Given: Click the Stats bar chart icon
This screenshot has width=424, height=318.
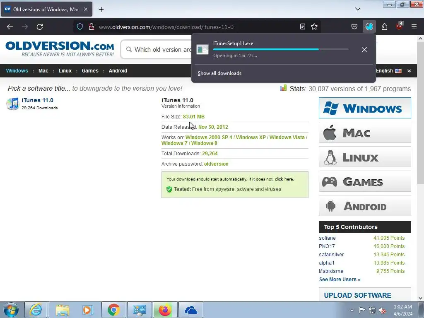Looking at the screenshot, I should pos(283,88).
